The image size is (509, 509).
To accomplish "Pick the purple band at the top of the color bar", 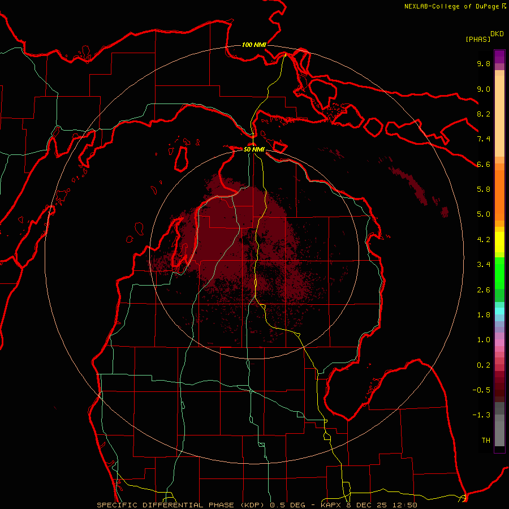I will tap(499, 57).
